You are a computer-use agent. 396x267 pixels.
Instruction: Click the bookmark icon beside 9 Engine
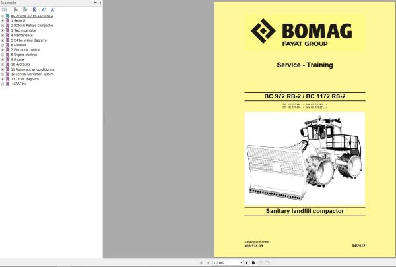(x=7, y=59)
